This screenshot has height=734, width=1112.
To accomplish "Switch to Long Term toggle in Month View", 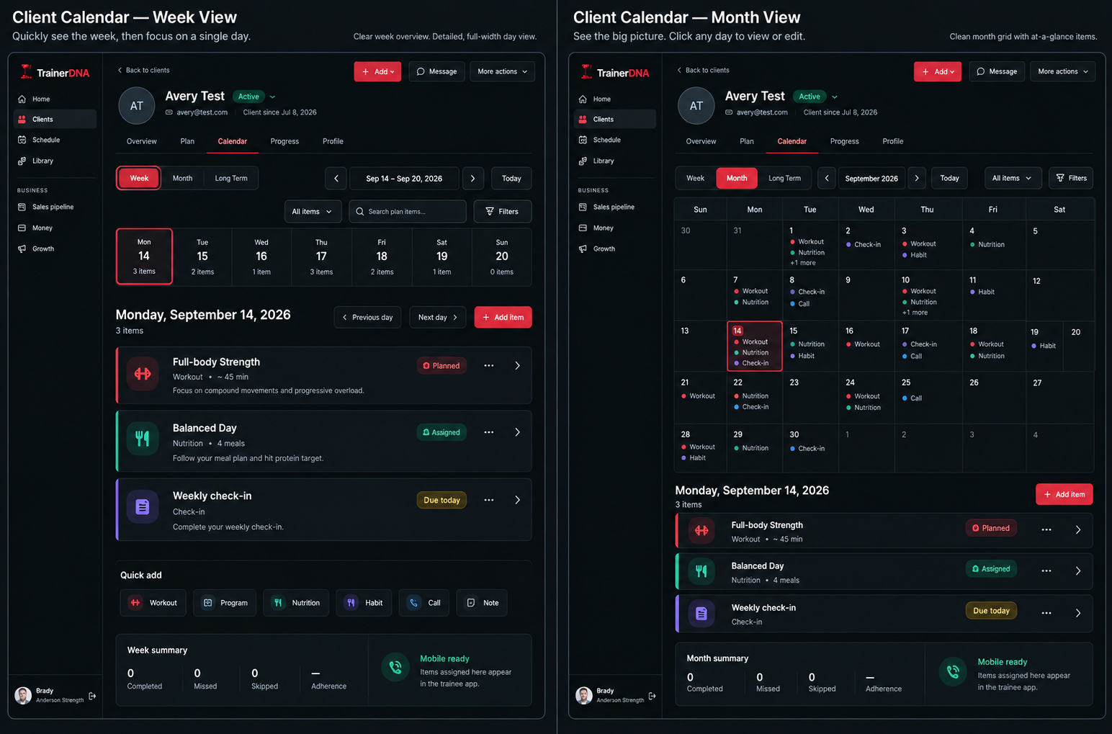I will [x=784, y=178].
